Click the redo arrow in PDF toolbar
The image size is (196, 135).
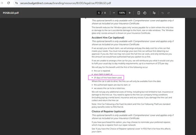click(169, 13)
